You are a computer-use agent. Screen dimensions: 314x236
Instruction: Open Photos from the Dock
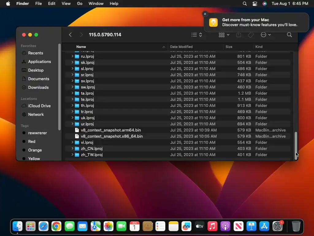[x=109, y=226]
